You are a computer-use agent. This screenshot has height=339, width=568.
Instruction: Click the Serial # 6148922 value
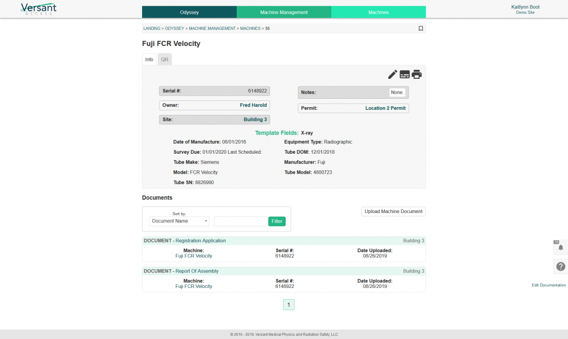[257, 91]
